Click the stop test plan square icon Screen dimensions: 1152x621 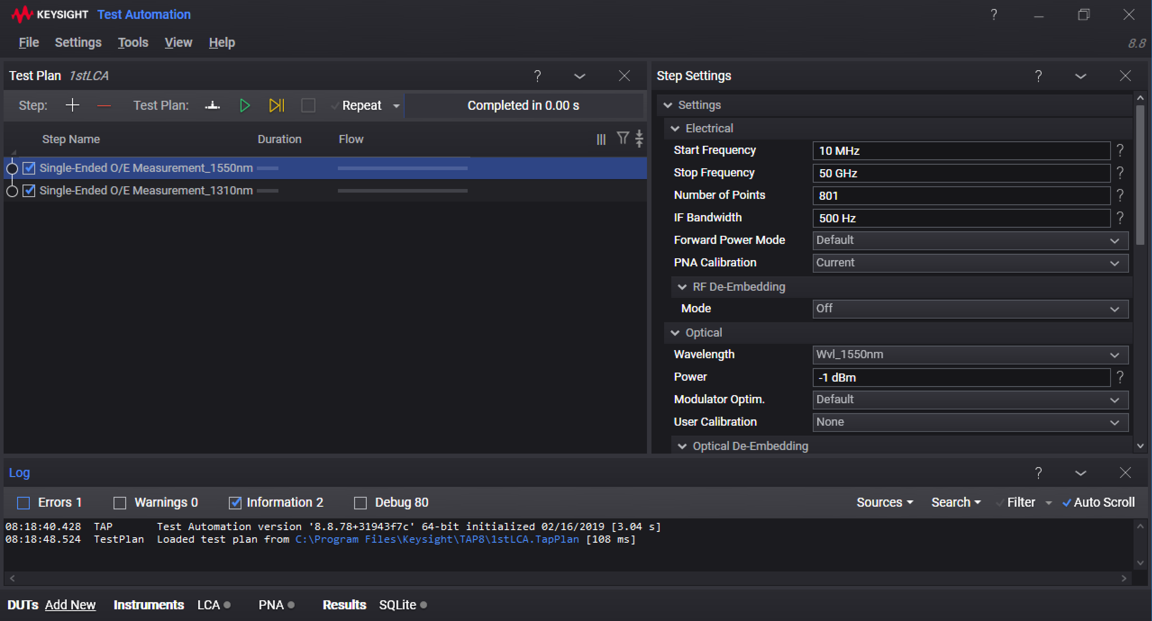[308, 105]
